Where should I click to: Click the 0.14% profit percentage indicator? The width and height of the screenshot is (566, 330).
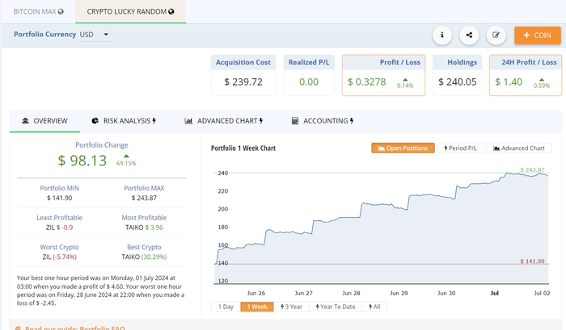tap(405, 83)
